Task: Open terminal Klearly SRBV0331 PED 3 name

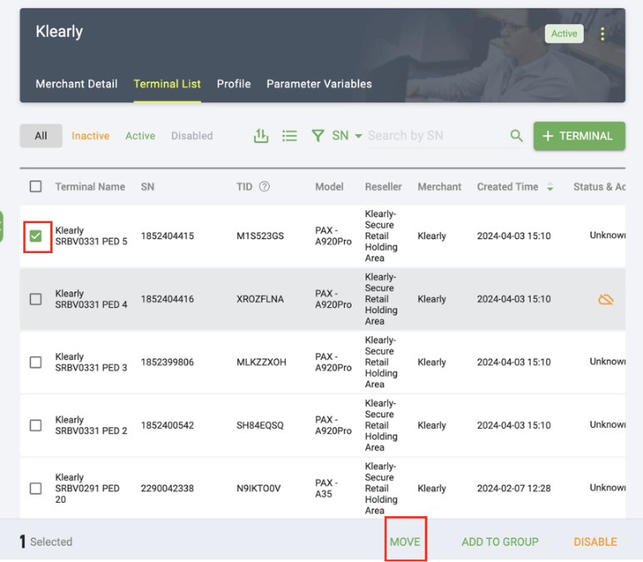Action: coord(91,362)
